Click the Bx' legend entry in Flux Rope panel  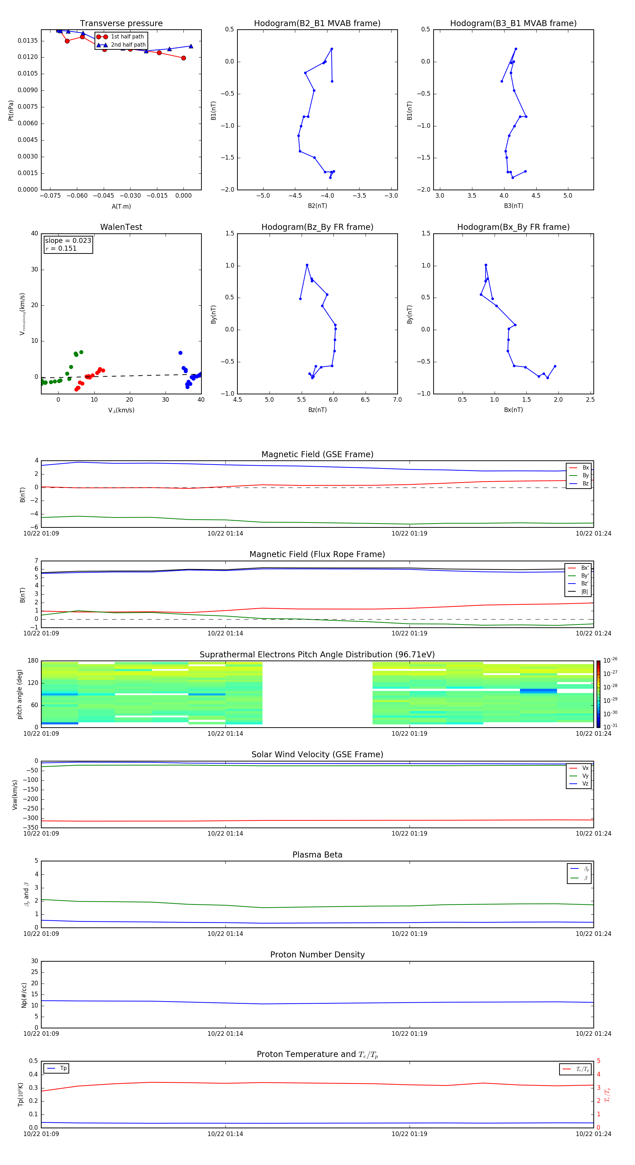578,568
